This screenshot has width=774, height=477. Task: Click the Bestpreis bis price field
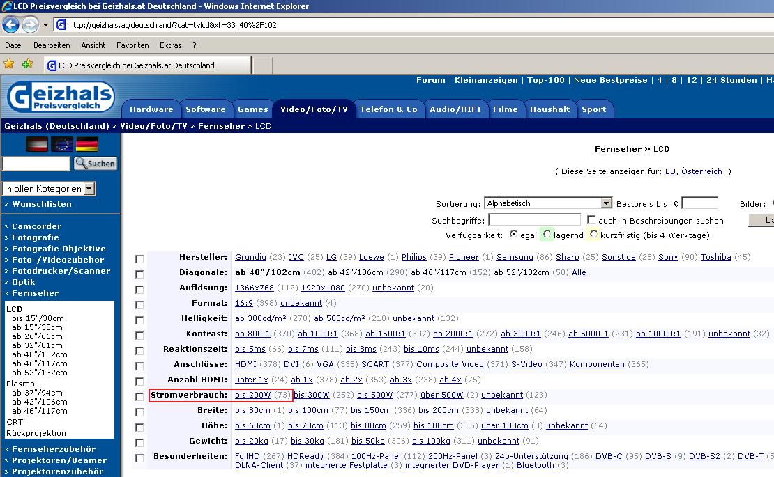click(x=699, y=203)
